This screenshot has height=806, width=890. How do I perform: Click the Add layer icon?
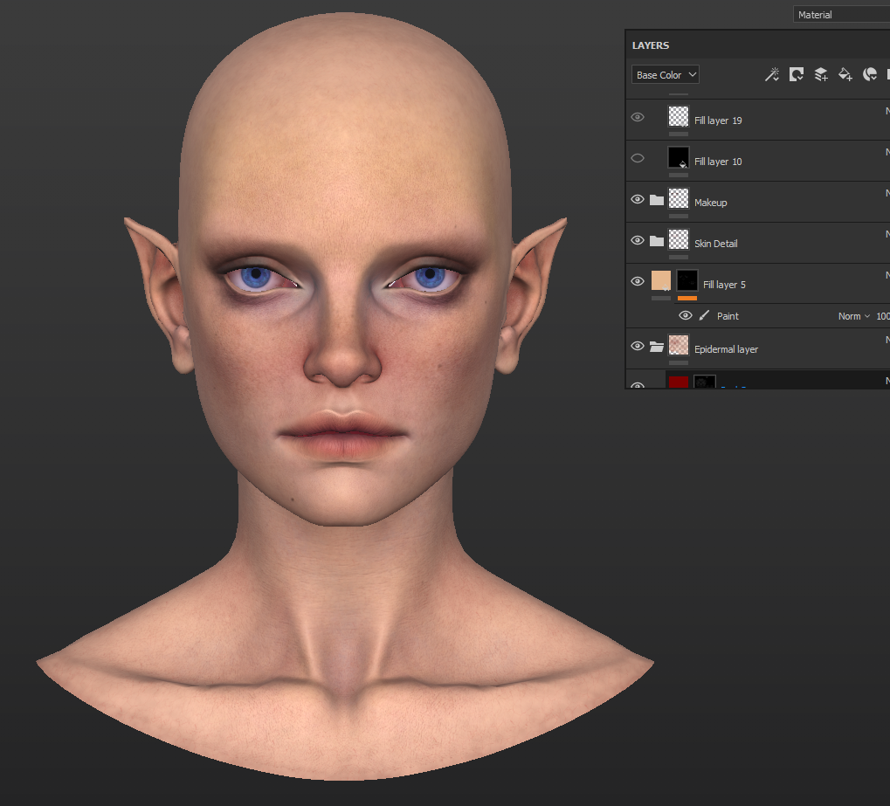(x=821, y=74)
